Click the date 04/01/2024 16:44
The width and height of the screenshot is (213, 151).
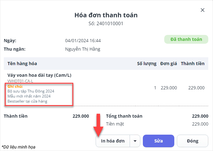[x=83, y=41]
